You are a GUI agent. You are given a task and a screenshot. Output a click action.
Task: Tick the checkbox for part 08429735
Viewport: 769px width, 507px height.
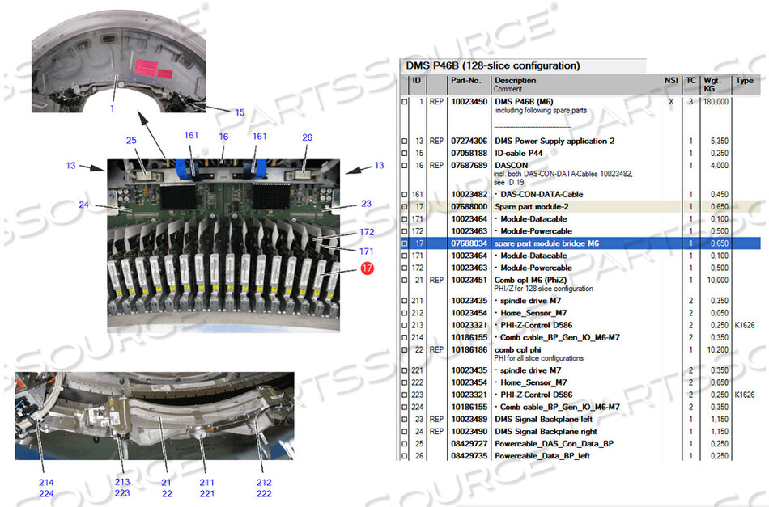[x=405, y=456]
